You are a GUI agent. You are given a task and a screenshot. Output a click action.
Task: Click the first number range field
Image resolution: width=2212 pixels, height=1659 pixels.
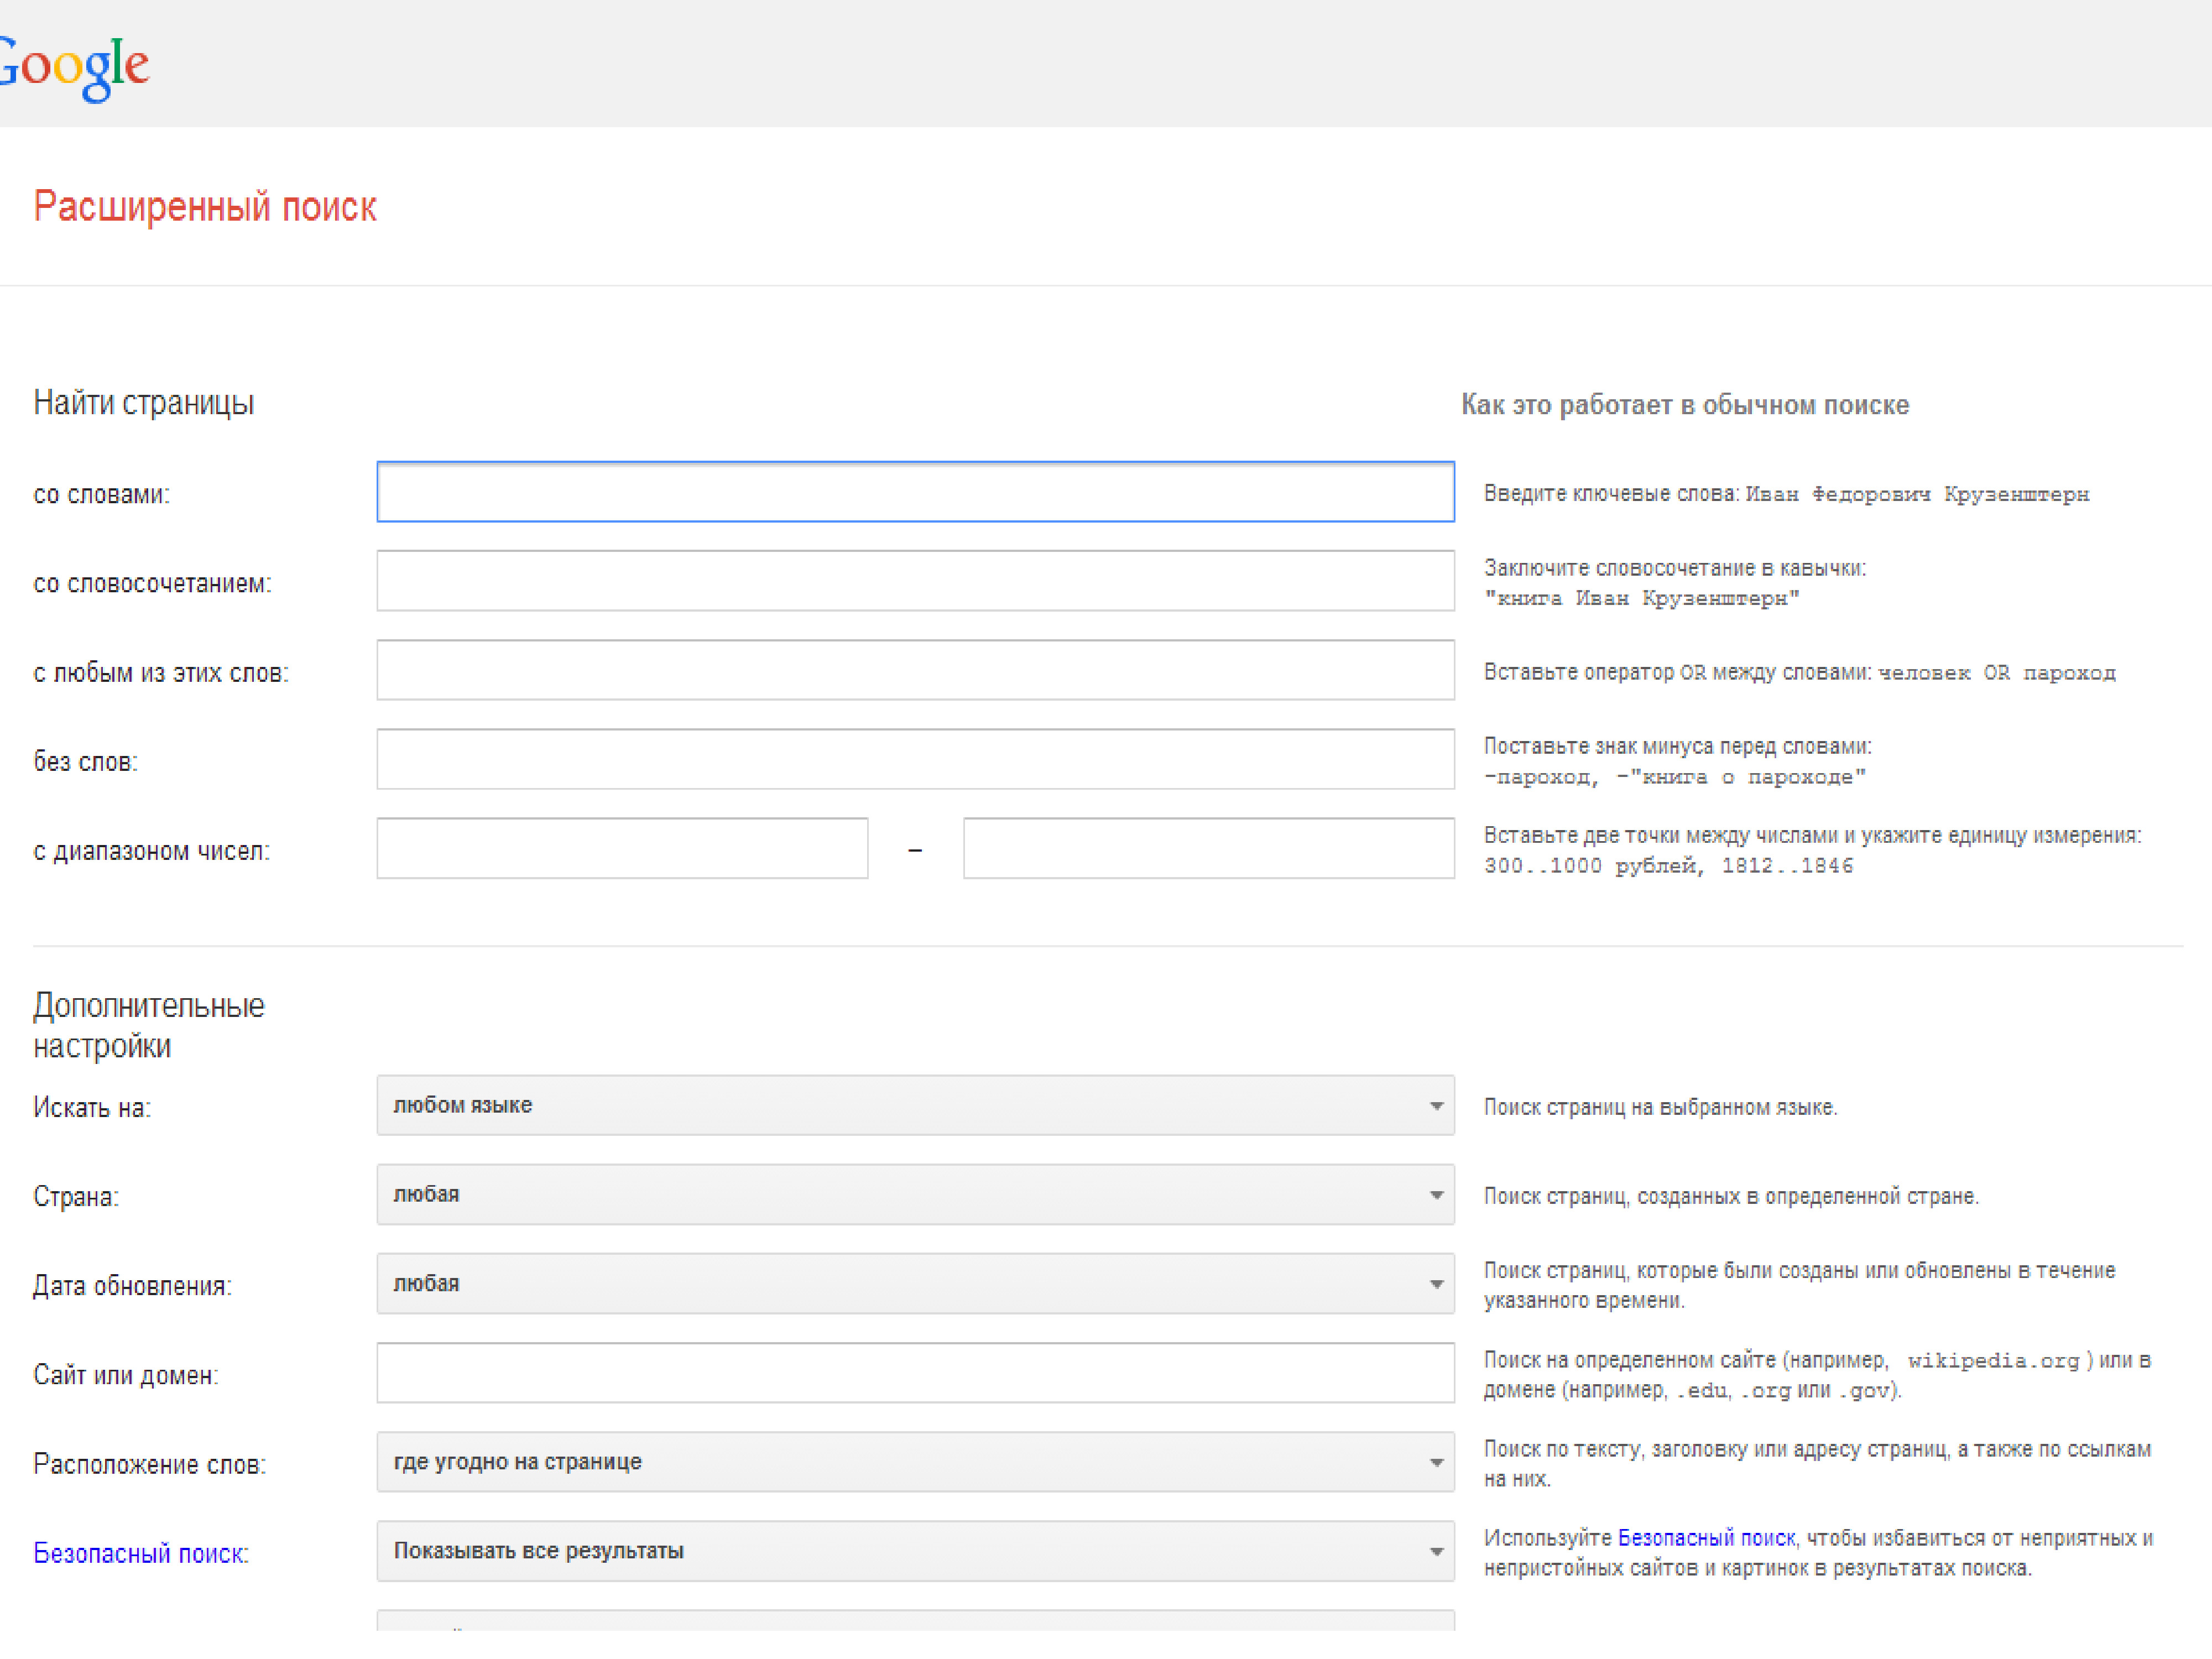622,848
